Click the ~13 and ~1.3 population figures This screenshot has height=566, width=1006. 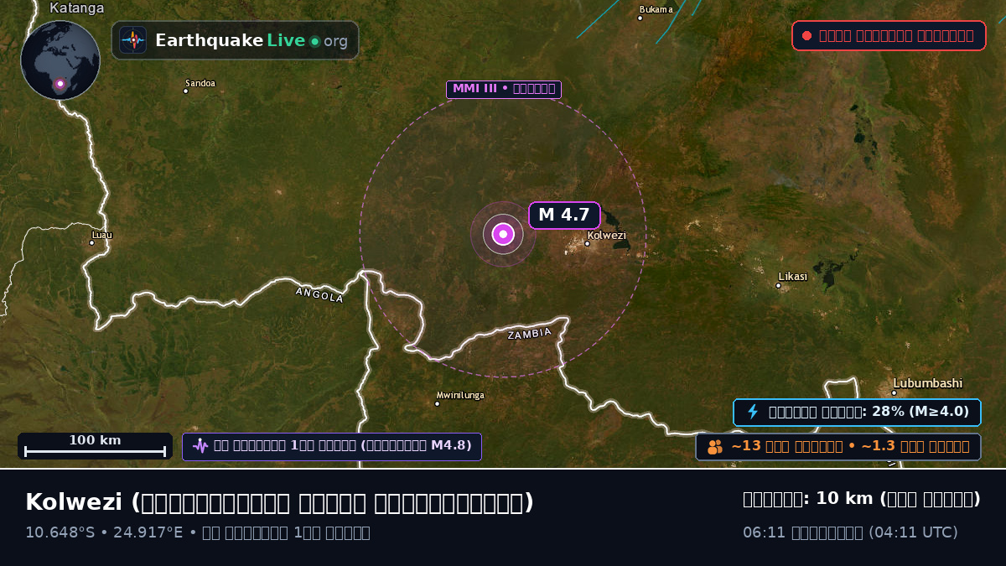click(x=851, y=447)
